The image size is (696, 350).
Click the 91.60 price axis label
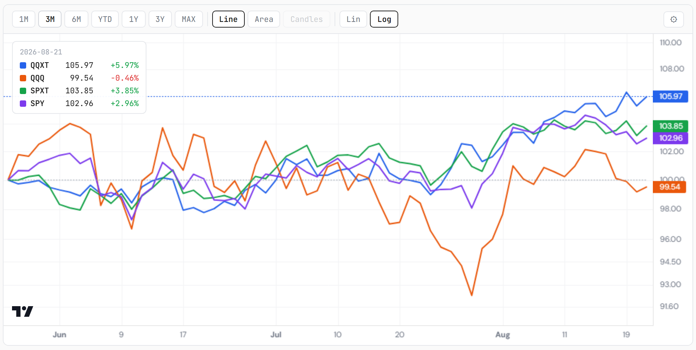click(669, 307)
